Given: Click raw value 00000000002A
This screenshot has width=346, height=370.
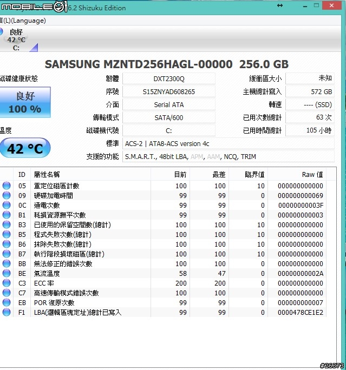Looking at the screenshot, I should 301,274.
